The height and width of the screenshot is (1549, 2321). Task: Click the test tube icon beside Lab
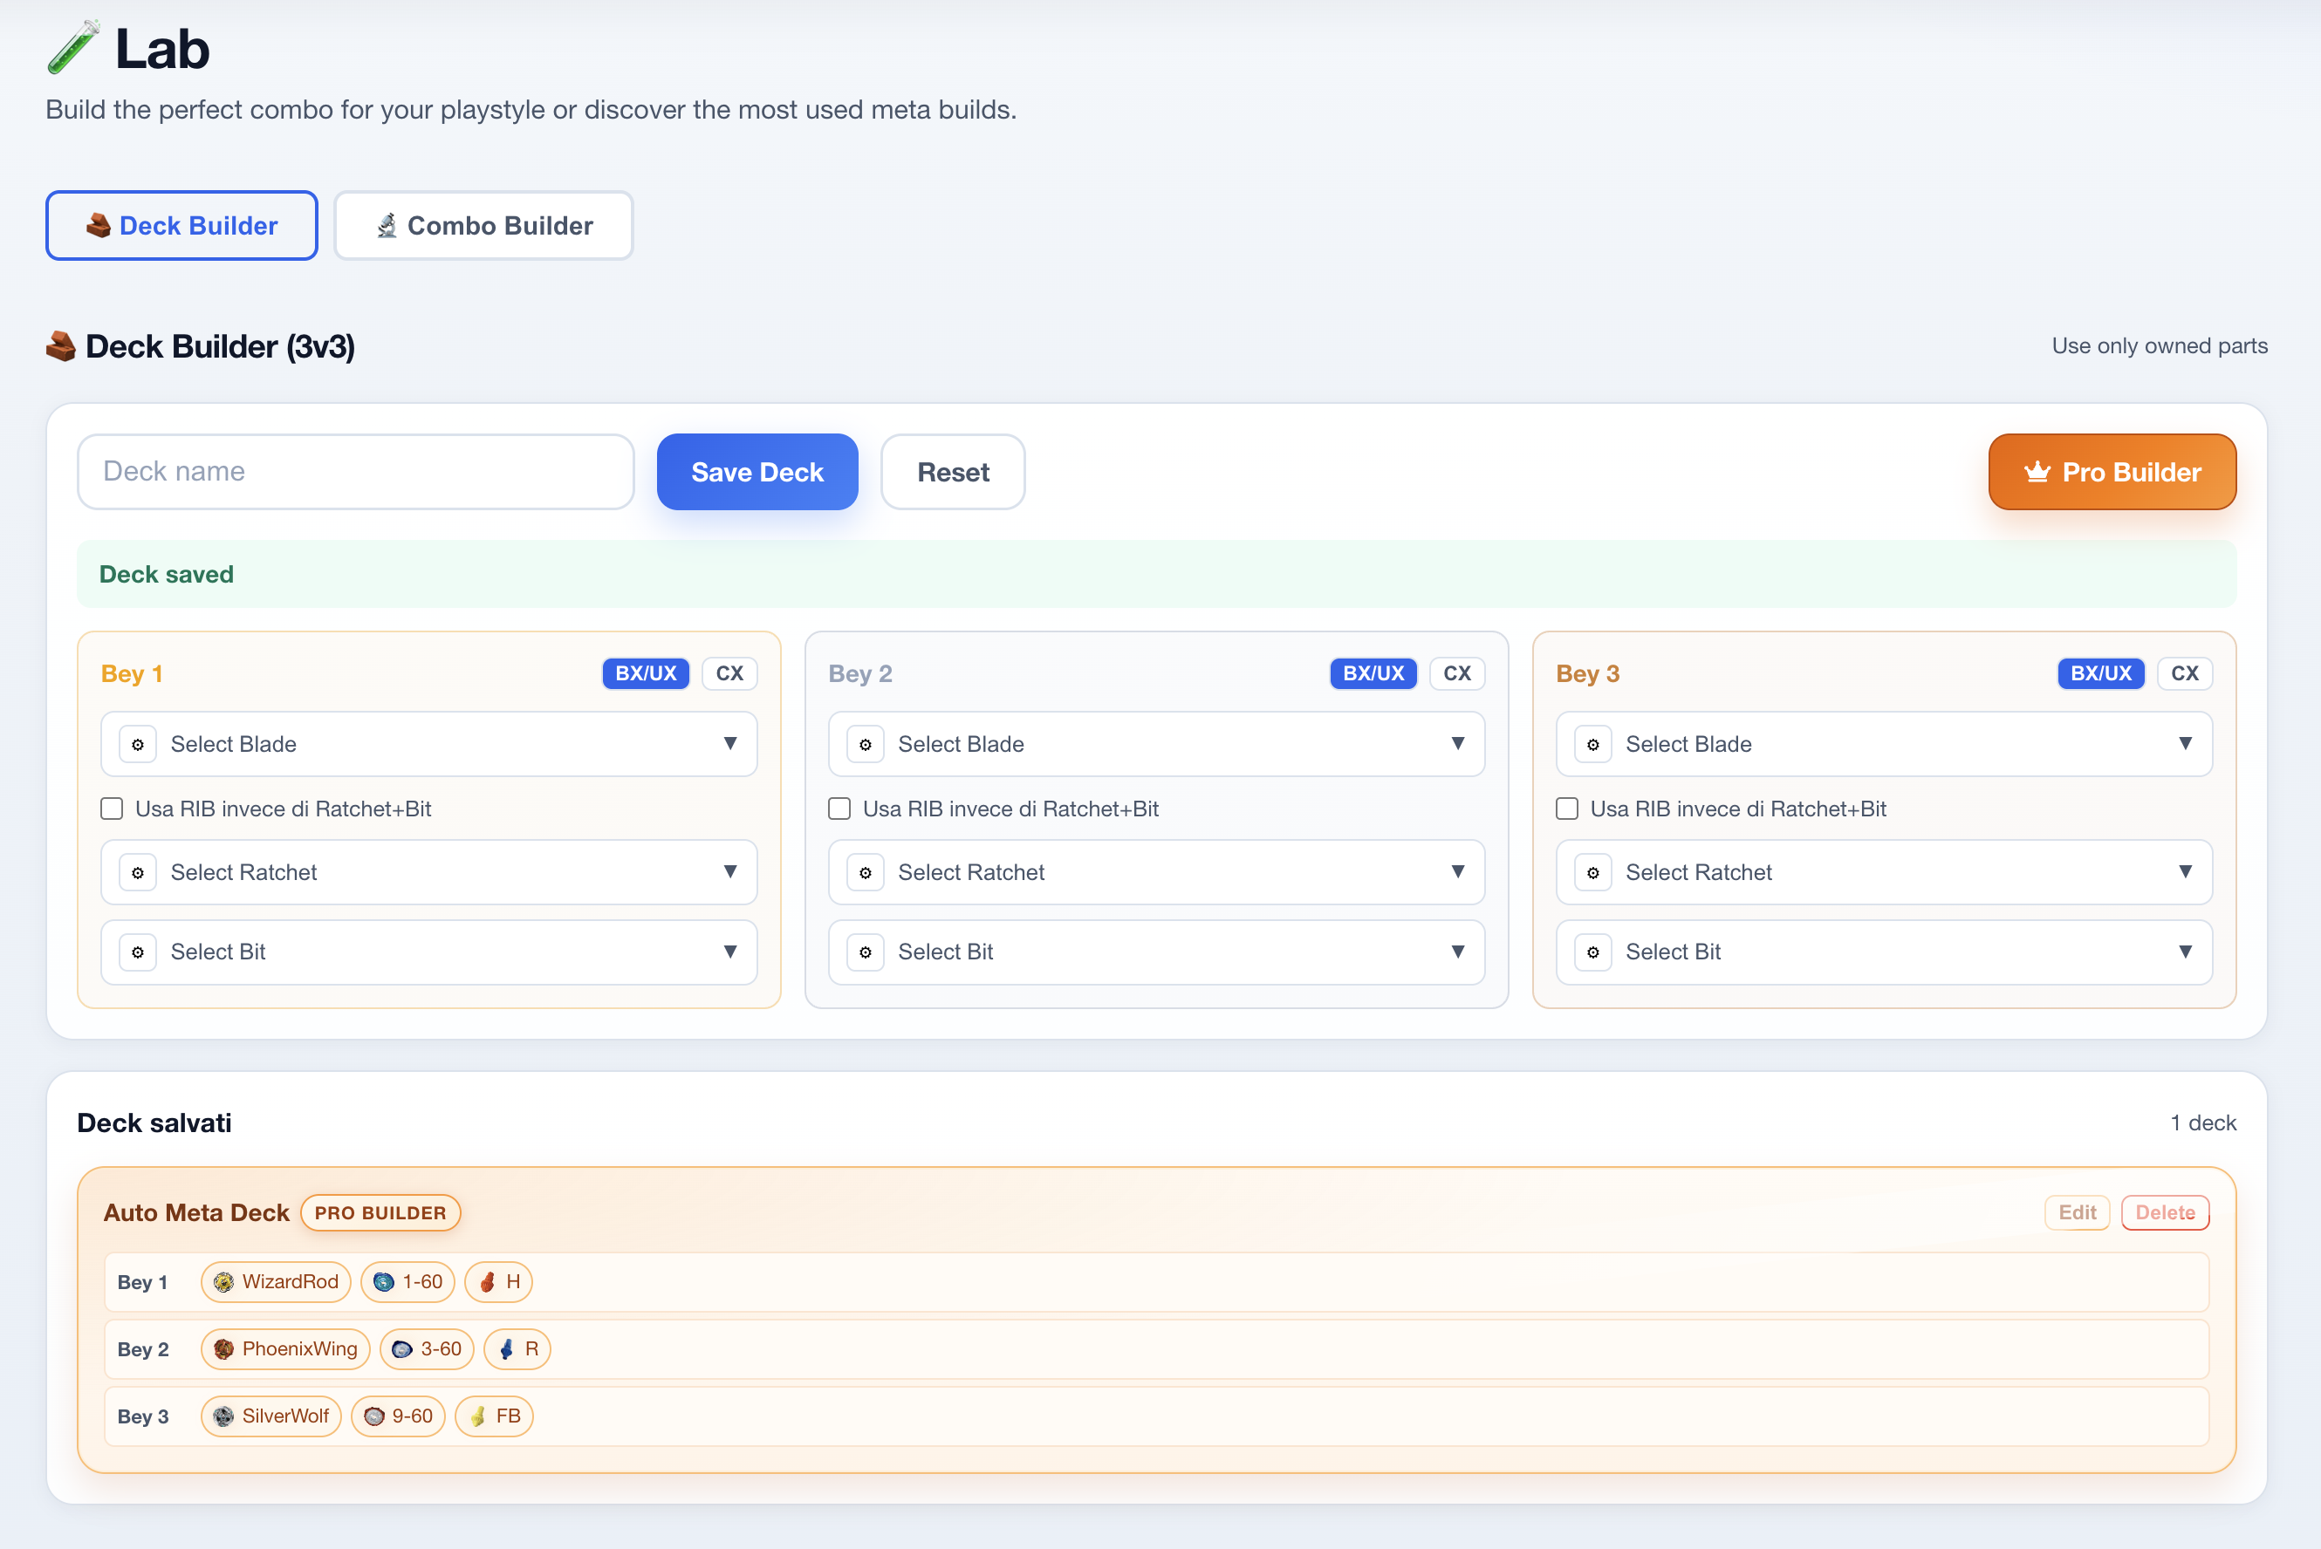[x=73, y=47]
